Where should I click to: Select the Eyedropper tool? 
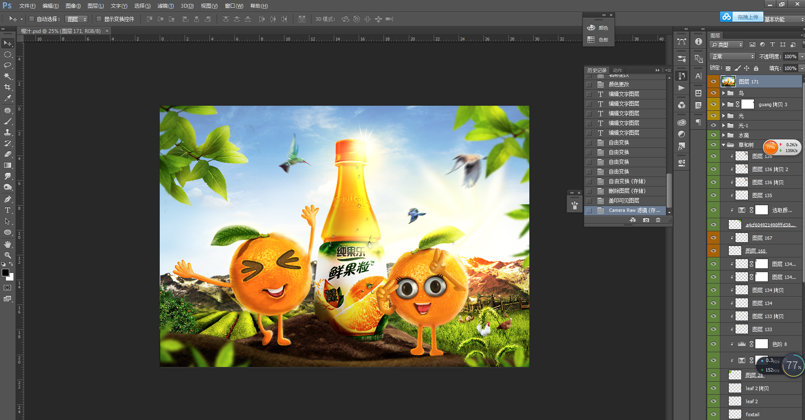coord(8,98)
